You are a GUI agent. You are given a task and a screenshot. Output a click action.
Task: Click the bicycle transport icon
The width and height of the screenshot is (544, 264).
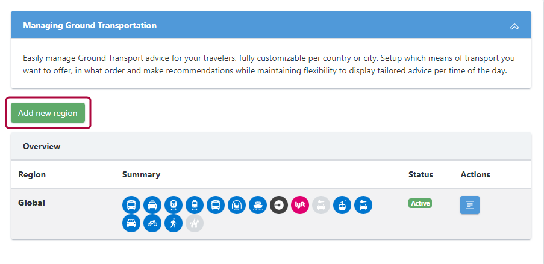point(152,223)
